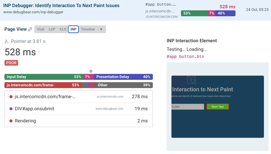
Task: Click the INP Interaction Element heading
Action: tap(192, 41)
